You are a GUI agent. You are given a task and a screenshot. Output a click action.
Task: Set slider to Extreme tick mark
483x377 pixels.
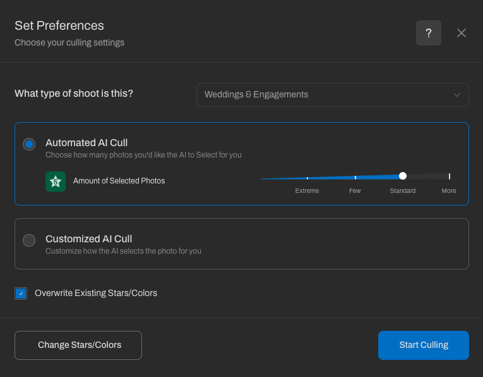[x=307, y=178]
